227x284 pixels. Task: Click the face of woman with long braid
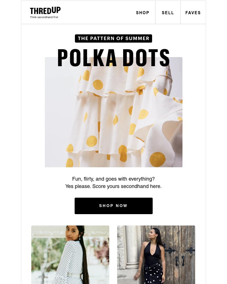pyautogui.click(x=71, y=233)
